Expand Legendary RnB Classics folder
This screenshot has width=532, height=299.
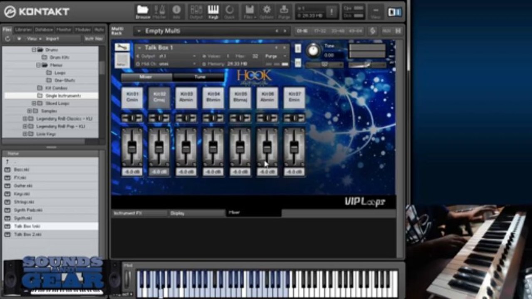pyautogui.click(x=25, y=119)
